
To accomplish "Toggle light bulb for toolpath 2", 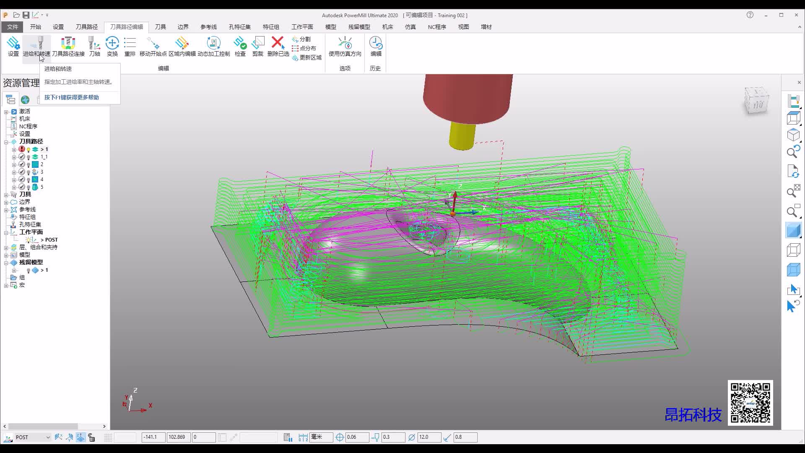I will click(x=29, y=164).
